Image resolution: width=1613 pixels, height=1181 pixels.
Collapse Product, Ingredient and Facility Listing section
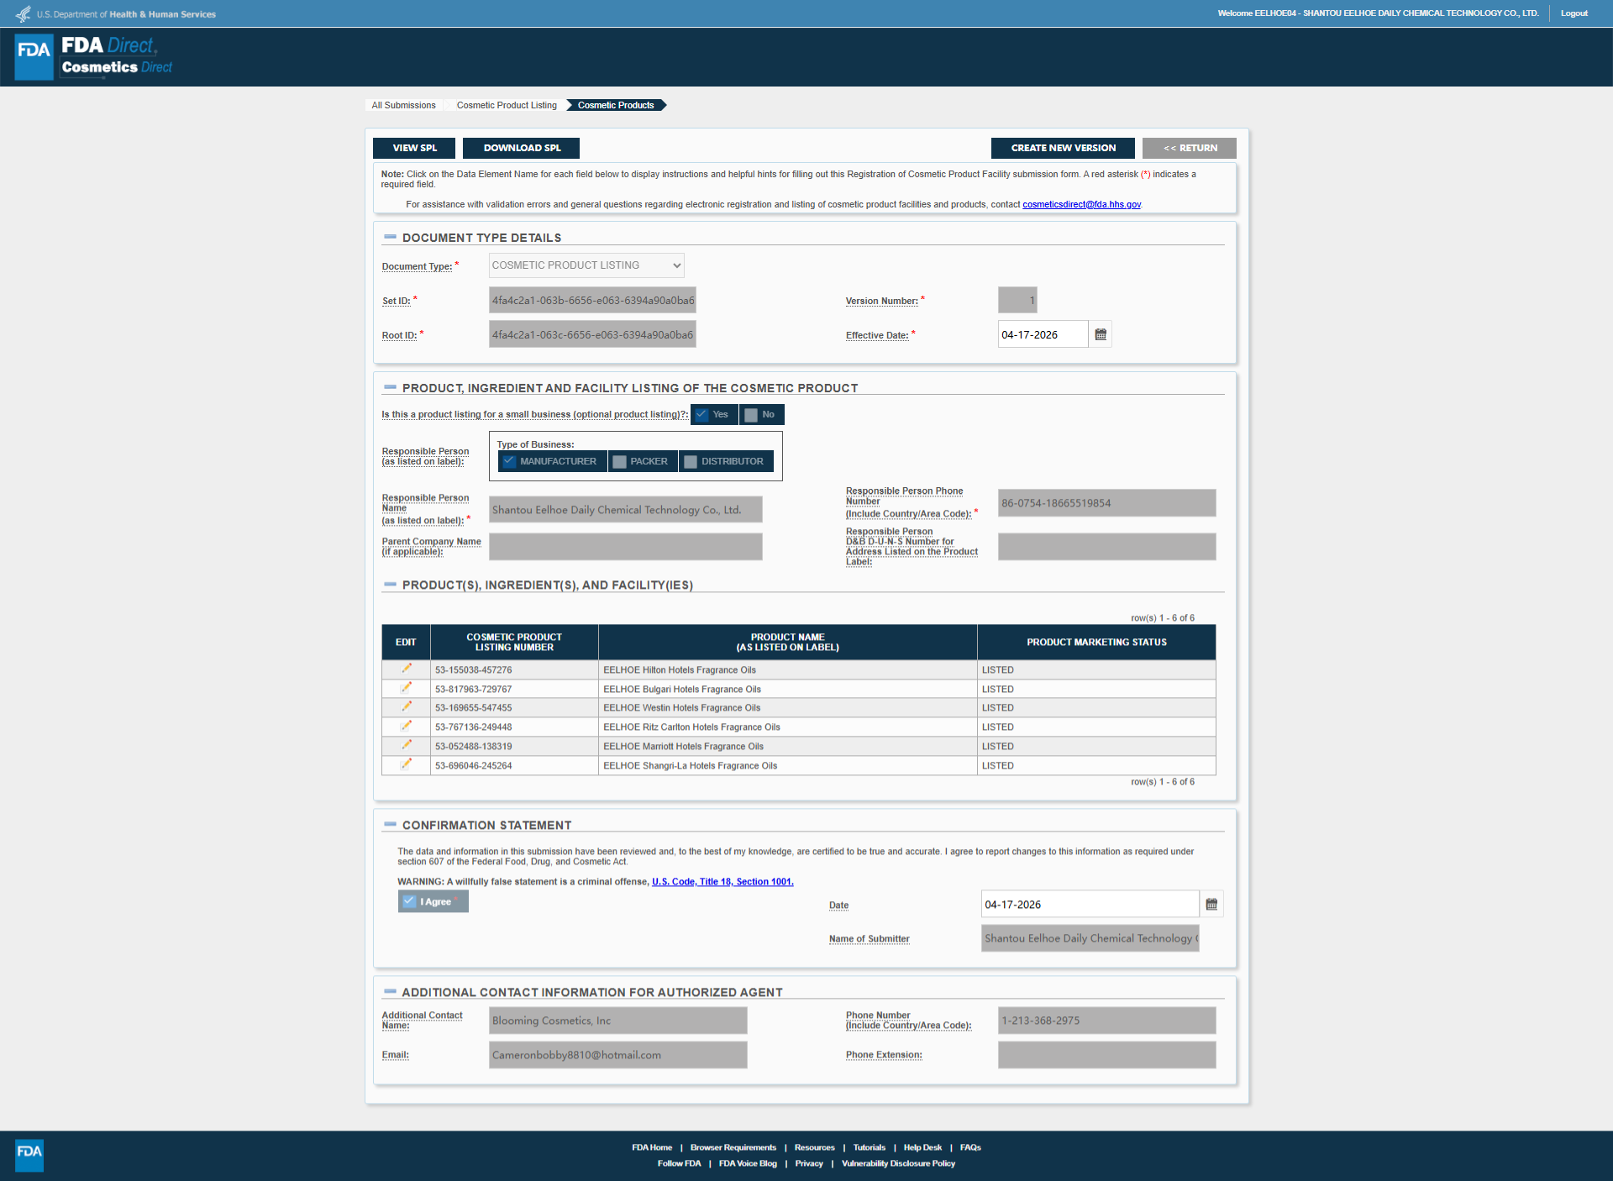(390, 387)
